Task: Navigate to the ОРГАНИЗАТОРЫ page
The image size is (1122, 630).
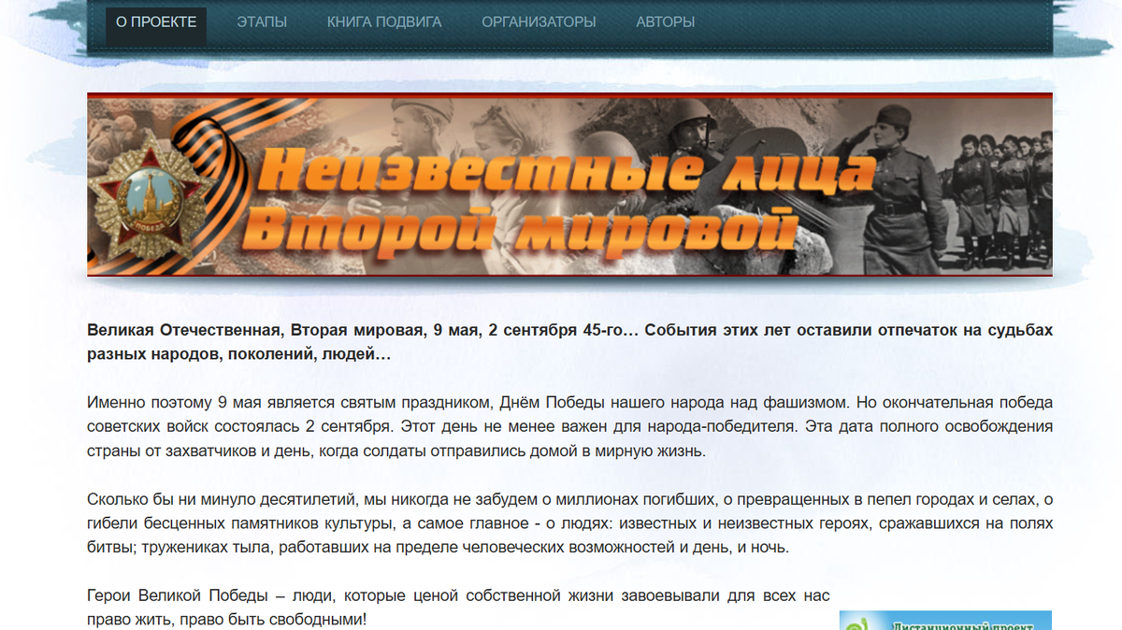Action: [x=538, y=21]
